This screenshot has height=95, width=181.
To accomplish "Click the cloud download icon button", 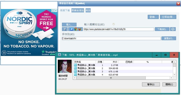I will pyautogui.click(x=173, y=29).
